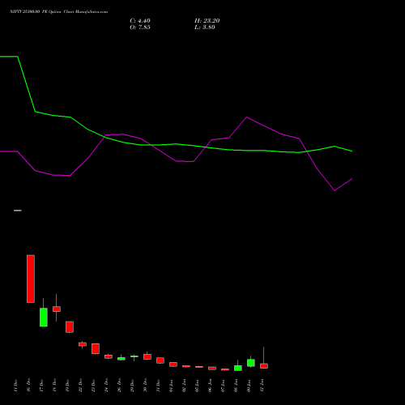Click the 22 Dec date label
The height and width of the screenshot is (405, 405).
(x=80, y=386)
